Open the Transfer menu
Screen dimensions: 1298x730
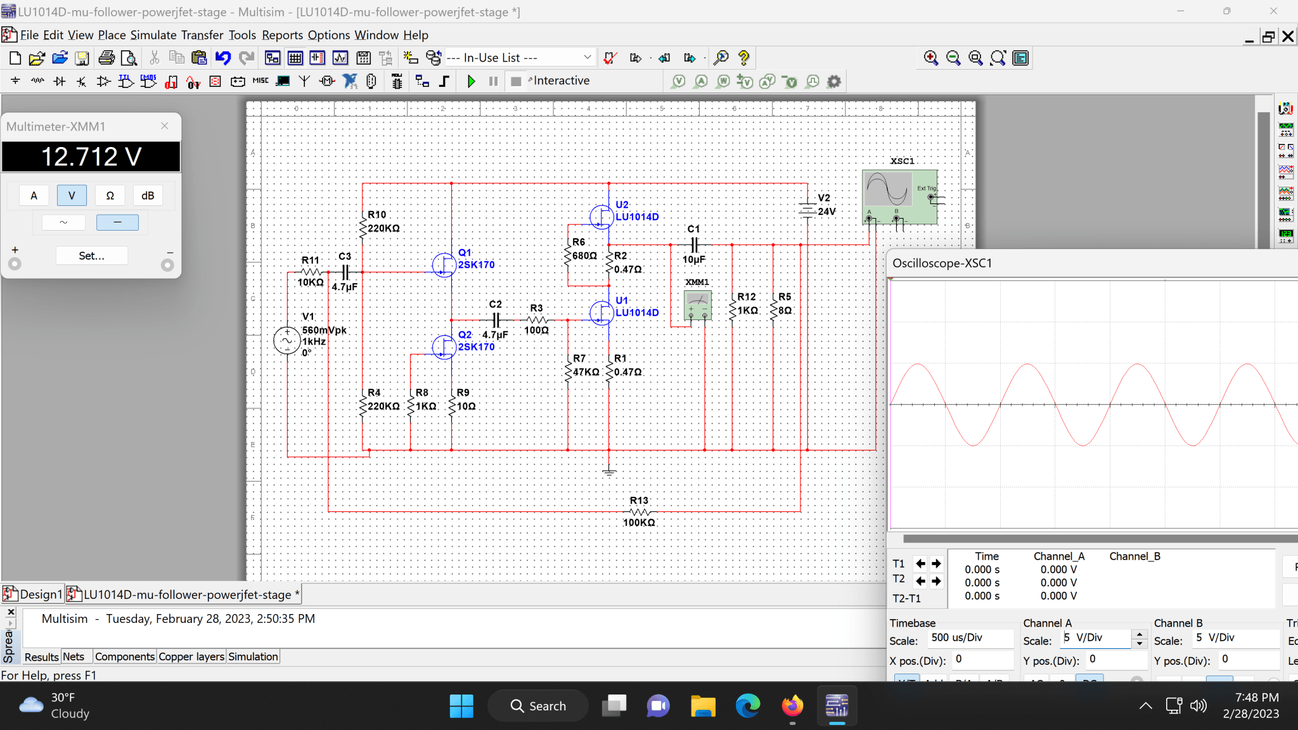[x=202, y=35]
